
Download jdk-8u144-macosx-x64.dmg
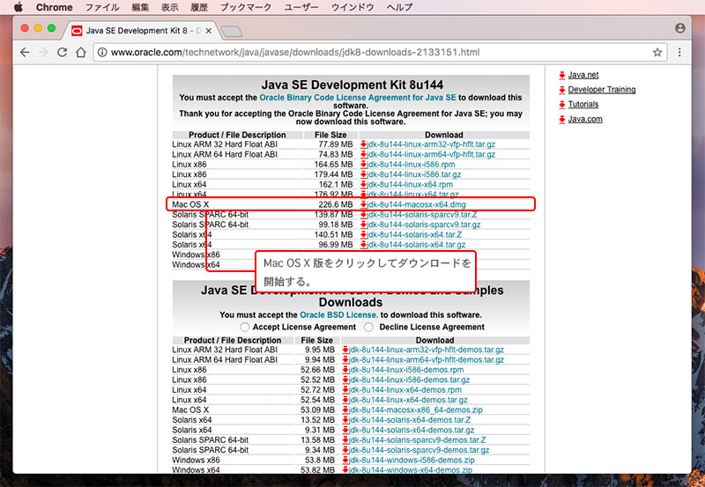[x=416, y=204]
